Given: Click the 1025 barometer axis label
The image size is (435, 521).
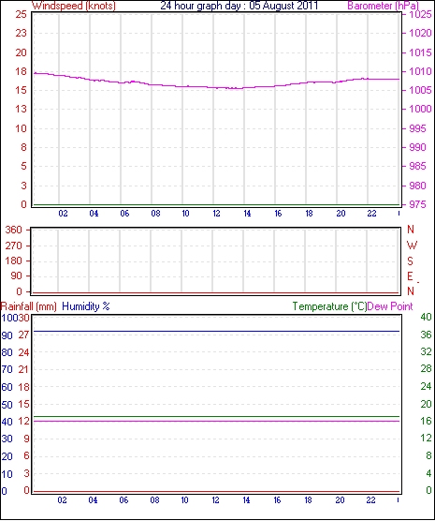Looking at the screenshot, I should click(420, 14).
